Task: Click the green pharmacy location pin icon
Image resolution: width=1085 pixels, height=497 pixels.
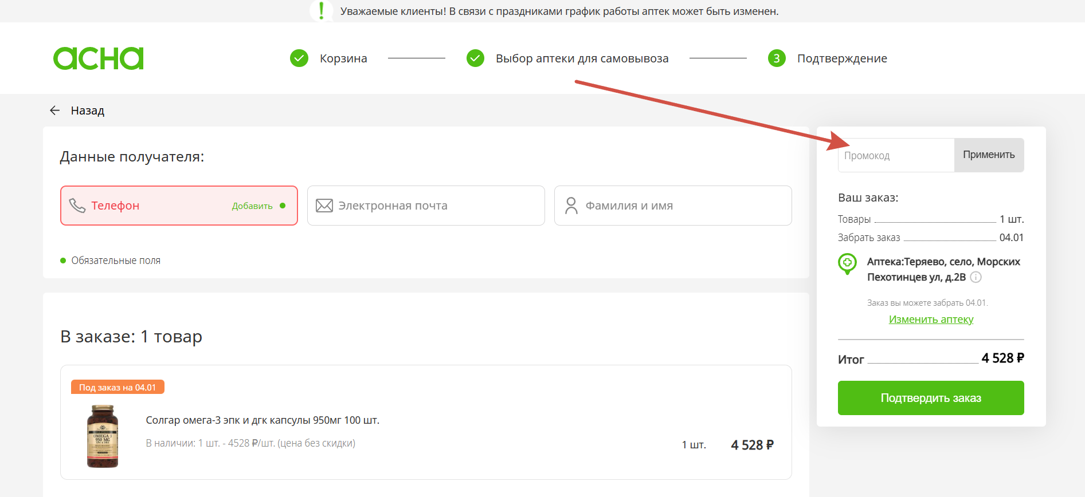Action: [847, 264]
